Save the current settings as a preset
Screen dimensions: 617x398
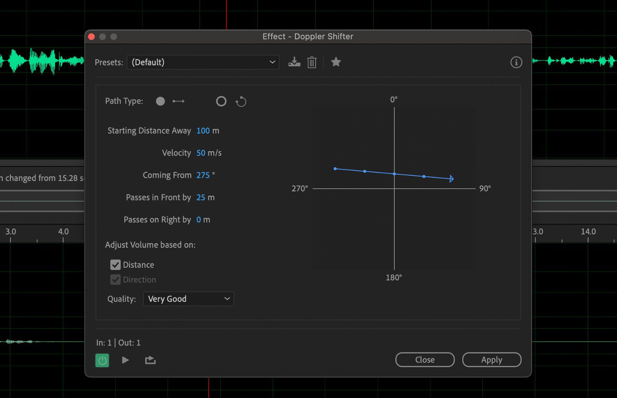[x=294, y=62]
